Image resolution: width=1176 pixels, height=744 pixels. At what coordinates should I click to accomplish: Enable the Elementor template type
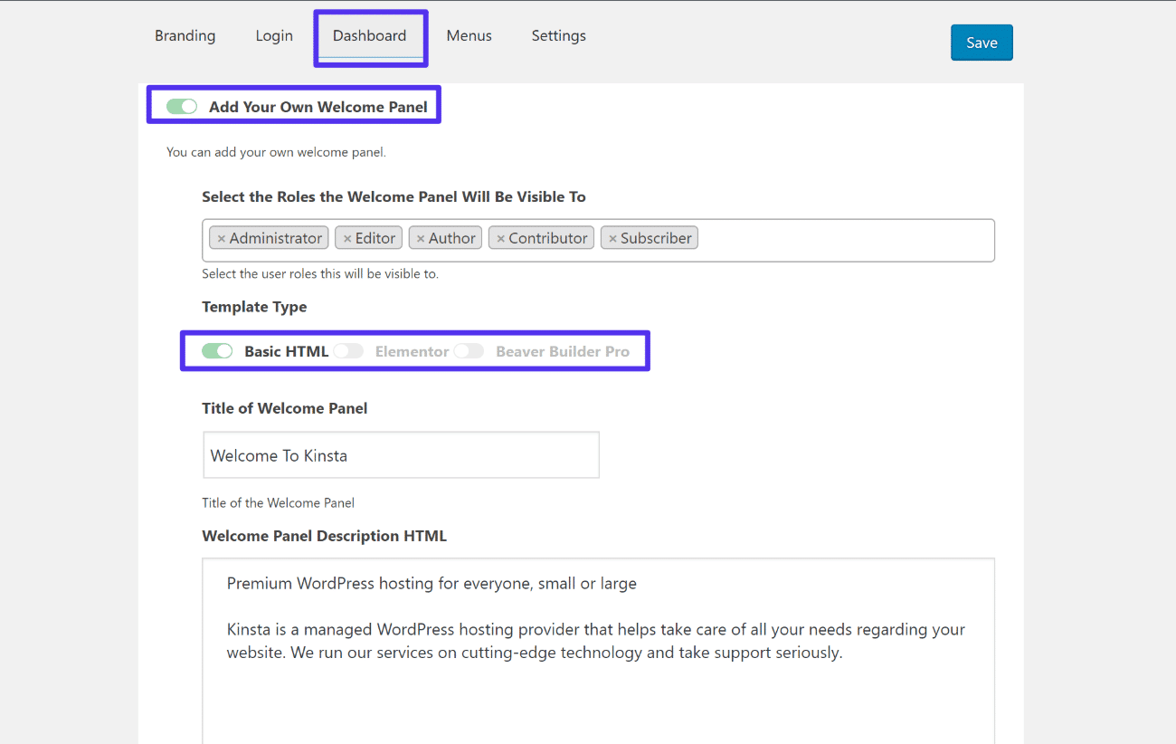(x=348, y=350)
